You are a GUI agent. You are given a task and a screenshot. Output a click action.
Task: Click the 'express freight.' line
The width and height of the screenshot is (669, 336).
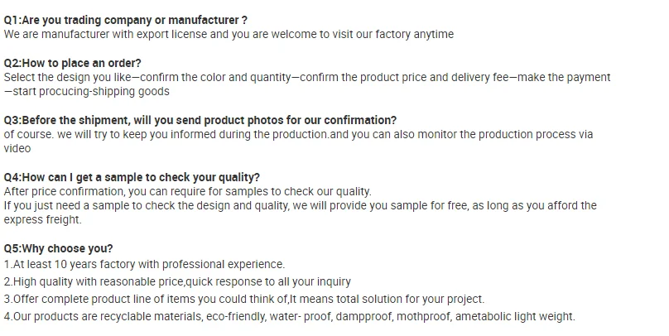(43, 219)
